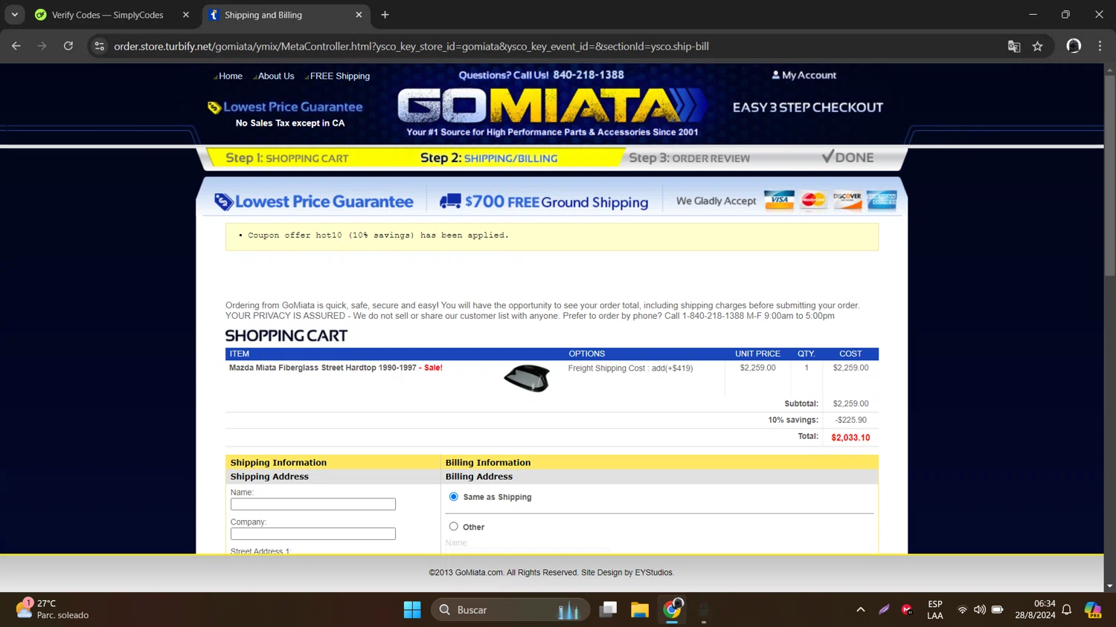Open File Explorer from the taskbar
Viewport: 1116px width, 627px height.
pos(640,610)
